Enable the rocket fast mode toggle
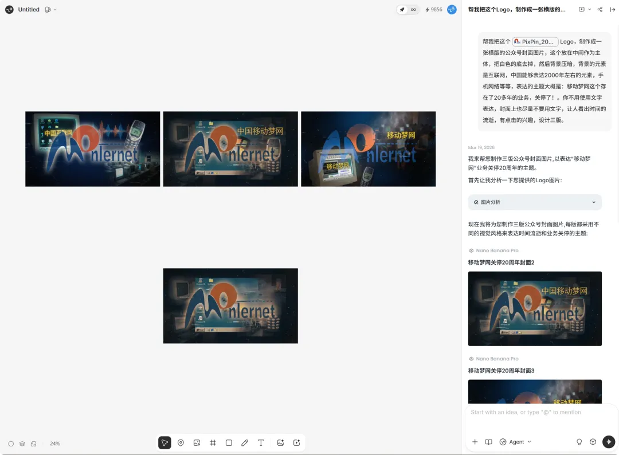619x455 pixels. click(x=402, y=10)
